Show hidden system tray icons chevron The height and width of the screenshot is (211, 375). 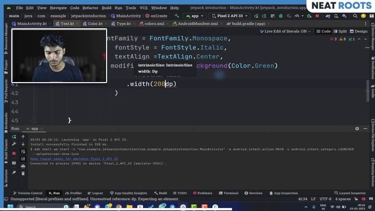(x=306, y=207)
